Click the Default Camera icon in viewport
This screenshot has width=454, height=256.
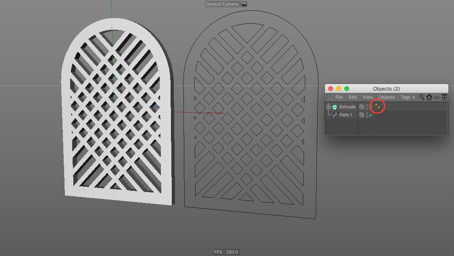[x=243, y=4]
